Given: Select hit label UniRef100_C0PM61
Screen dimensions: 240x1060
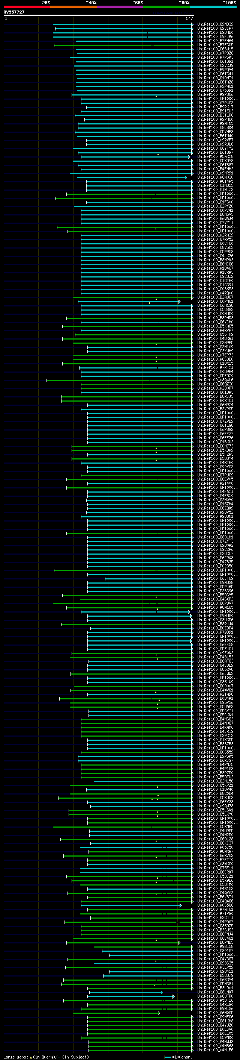Looking at the screenshot, I should click(x=215, y=301).
